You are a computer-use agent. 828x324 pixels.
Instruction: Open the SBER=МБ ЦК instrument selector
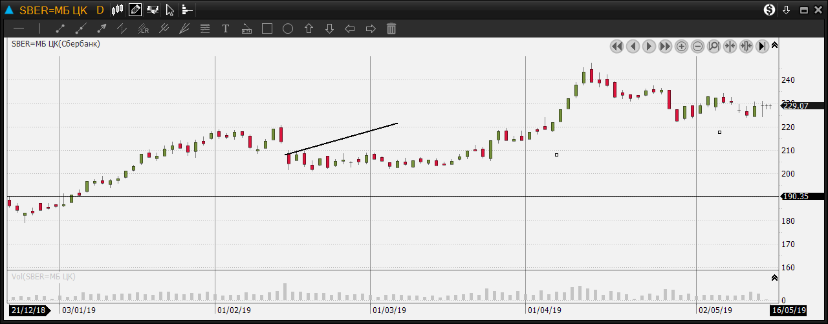coord(53,10)
